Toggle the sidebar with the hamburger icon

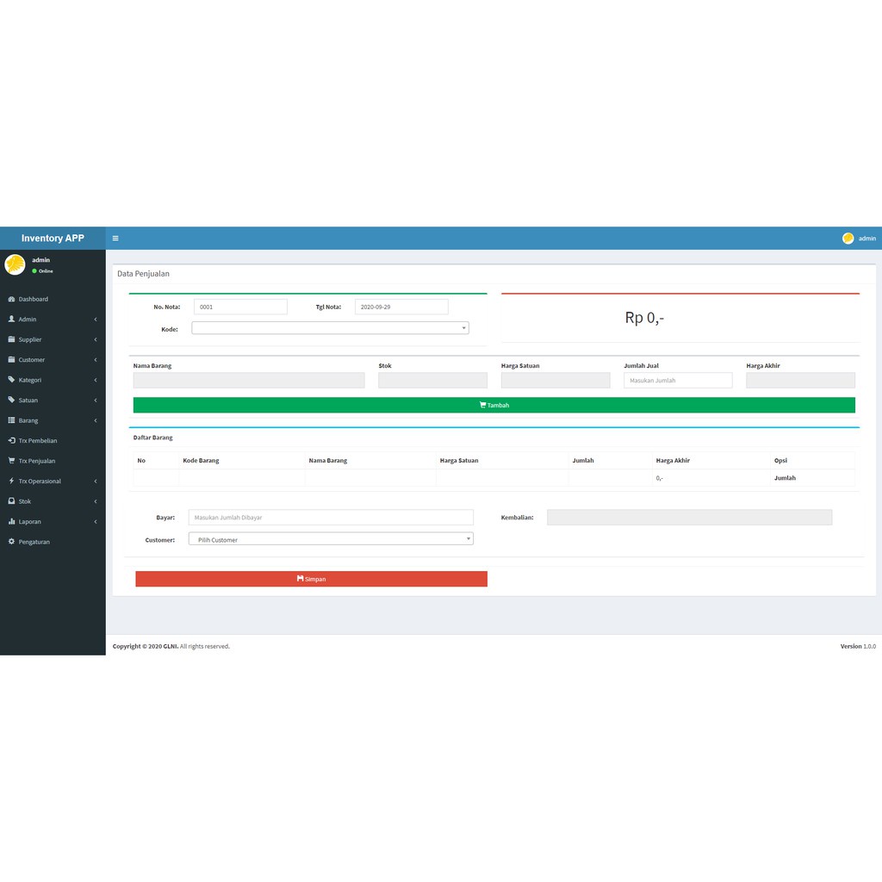[115, 239]
